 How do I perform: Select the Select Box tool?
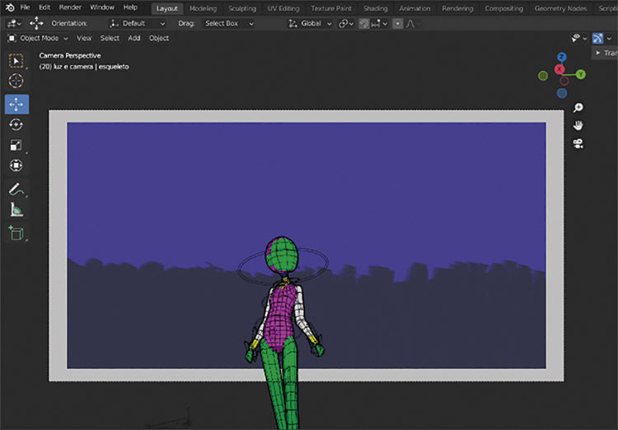coord(16,61)
